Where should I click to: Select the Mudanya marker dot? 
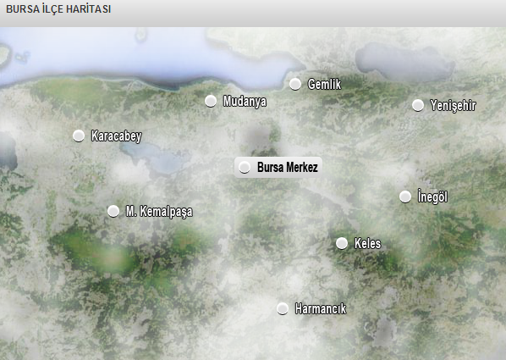point(211,101)
